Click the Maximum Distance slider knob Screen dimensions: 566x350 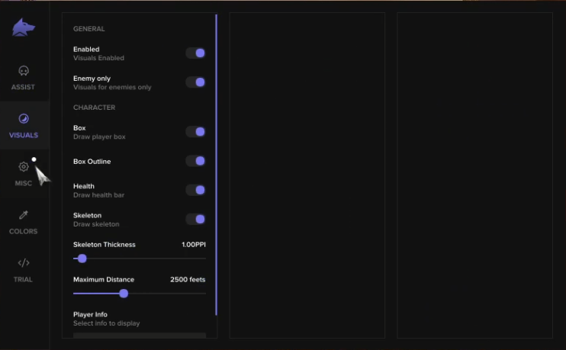(124, 294)
